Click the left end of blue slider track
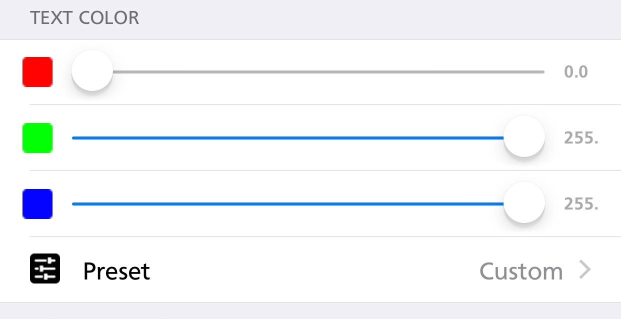The height and width of the screenshot is (319, 621). coord(75,204)
